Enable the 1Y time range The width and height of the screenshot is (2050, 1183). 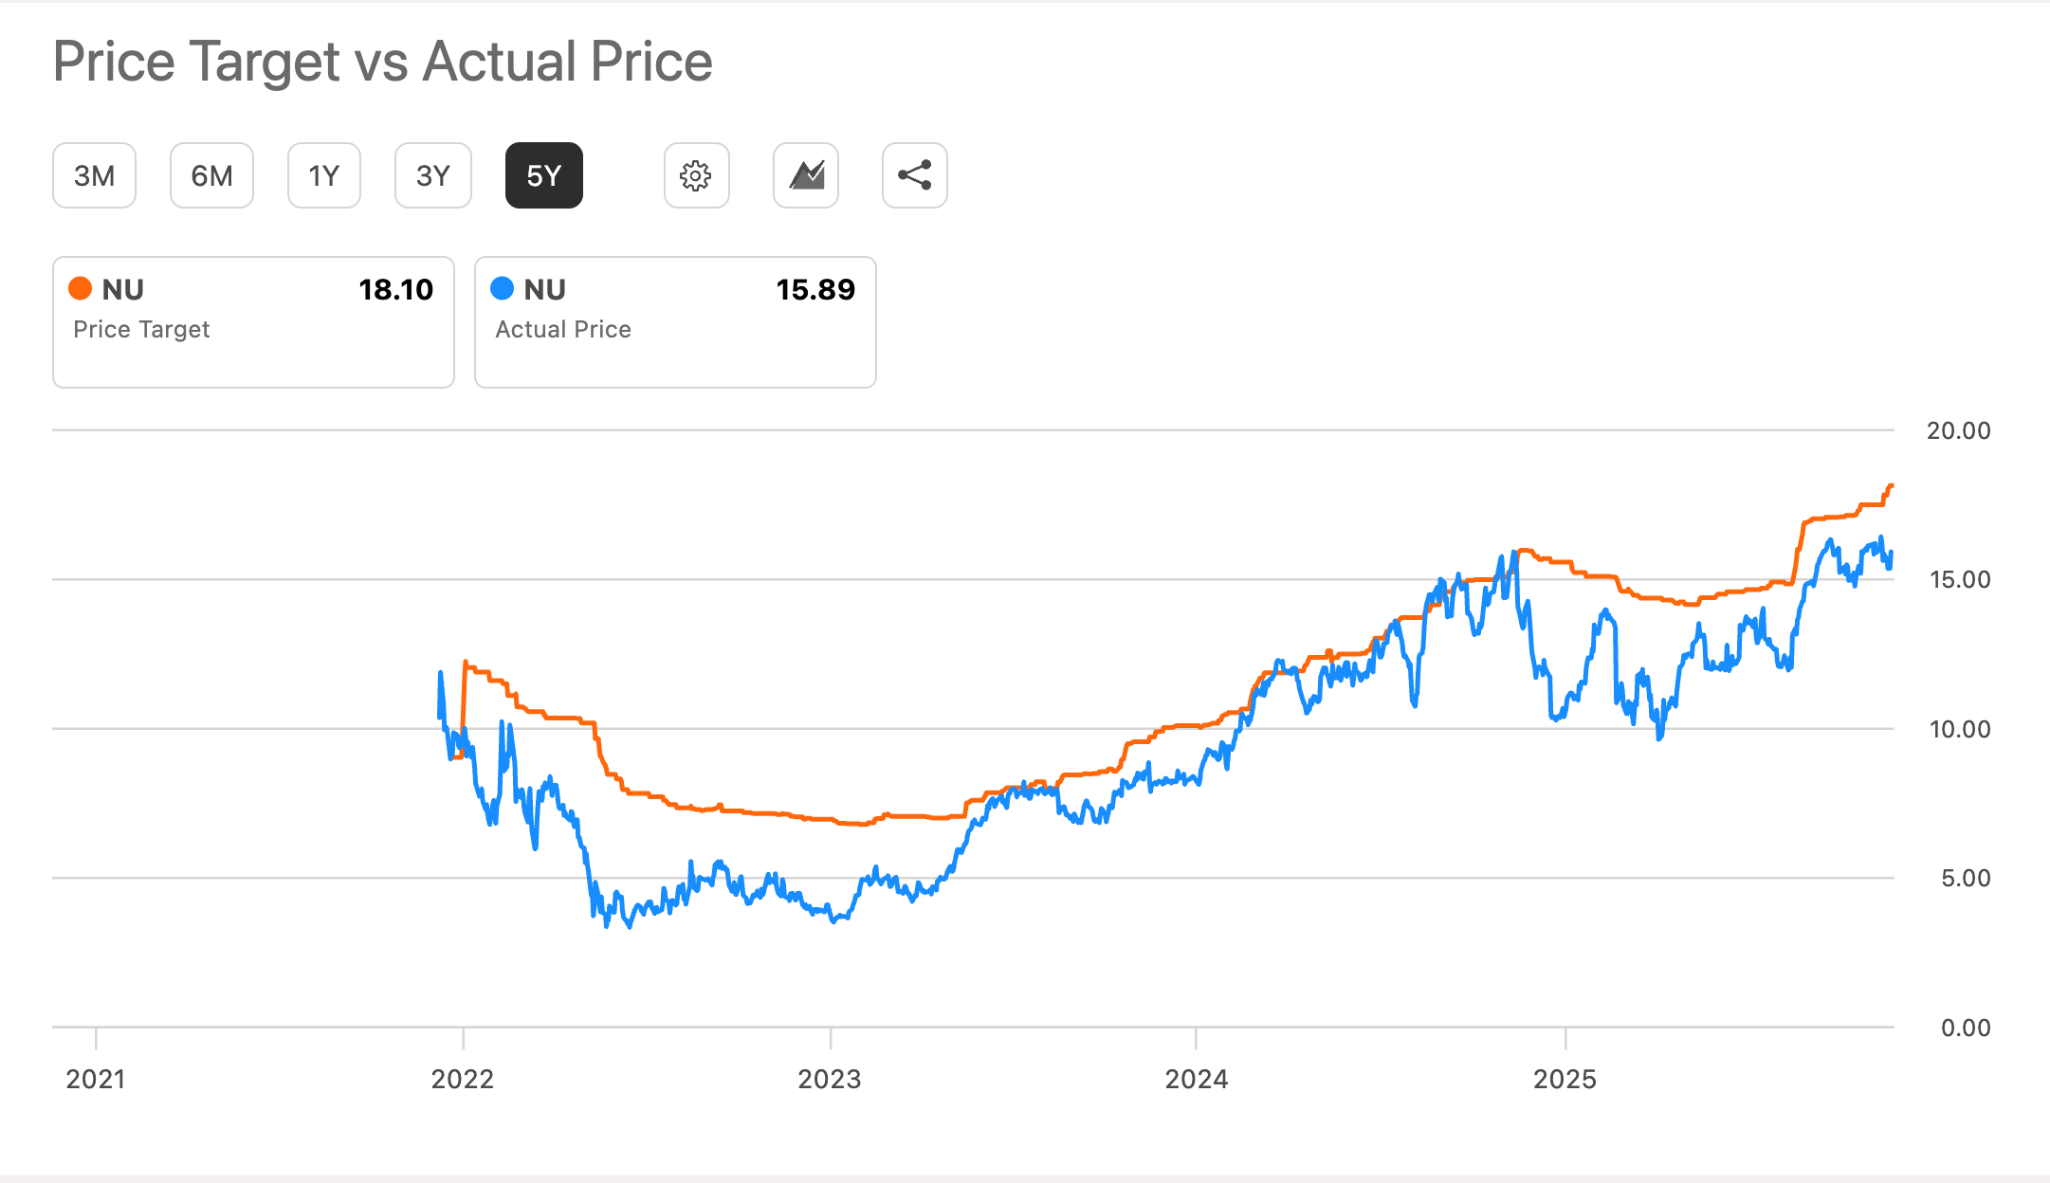(x=323, y=175)
